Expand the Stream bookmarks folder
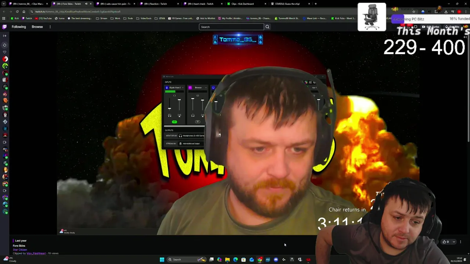The width and height of the screenshot is (470, 264). [x=101, y=18]
